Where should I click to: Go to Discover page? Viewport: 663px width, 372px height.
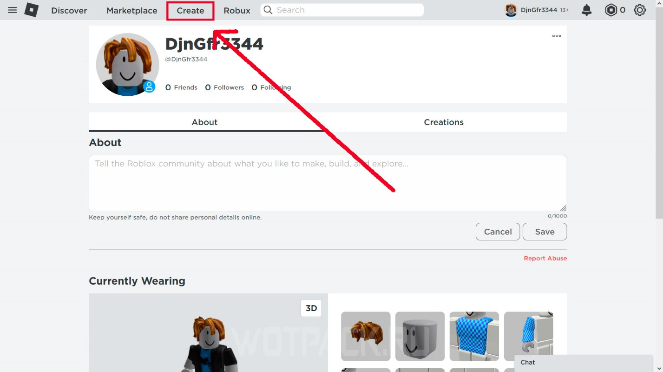click(x=69, y=10)
